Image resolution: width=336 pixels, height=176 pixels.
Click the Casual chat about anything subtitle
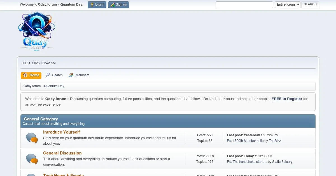click(x=53, y=124)
